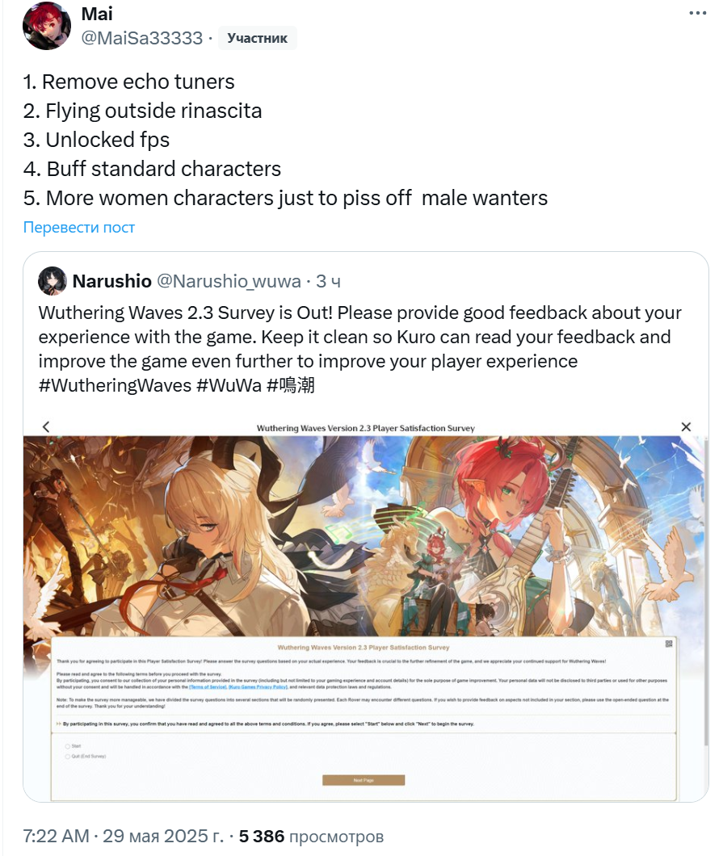Open the #鳴潮 hashtag

pyautogui.click(x=291, y=385)
